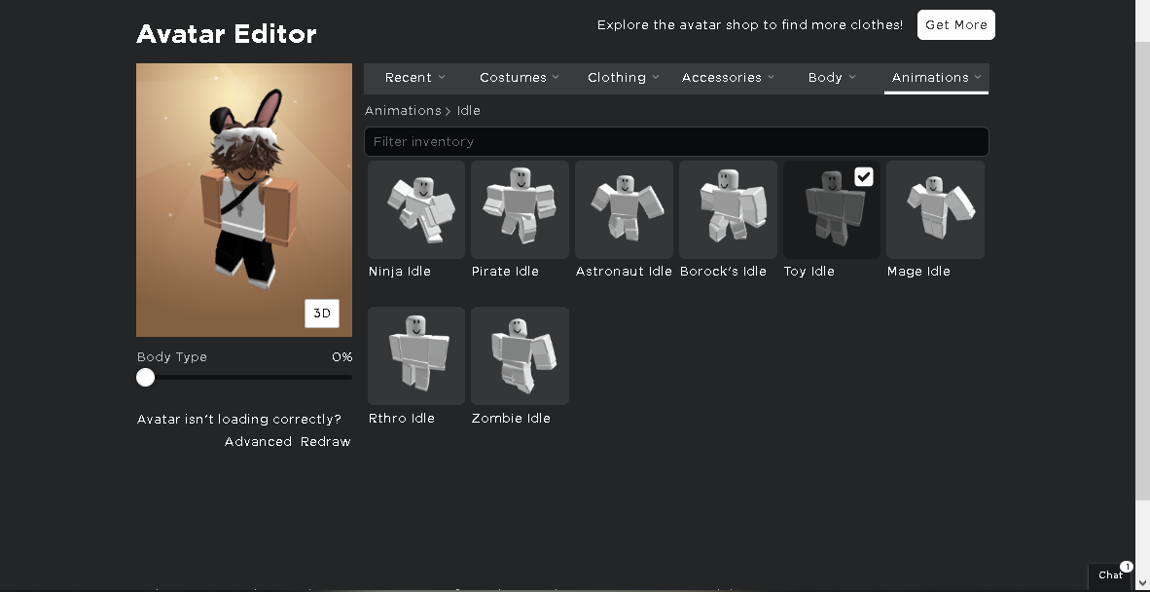Open the Accessories tab dropdown
The image size is (1150, 592).
coord(728,78)
